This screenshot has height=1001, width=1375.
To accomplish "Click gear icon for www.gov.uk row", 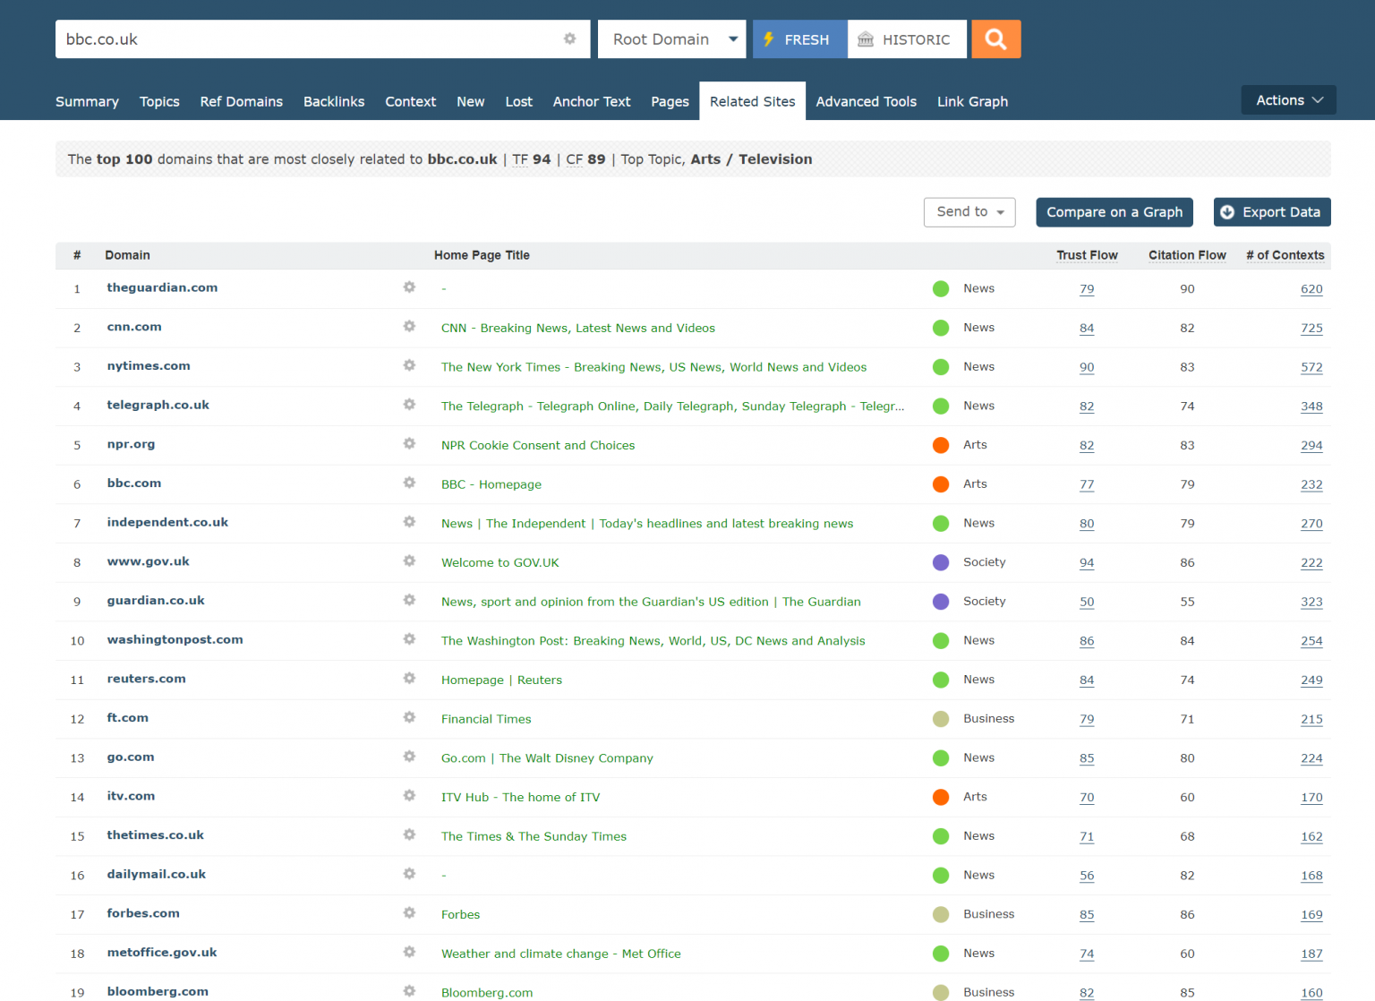I will [409, 561].
